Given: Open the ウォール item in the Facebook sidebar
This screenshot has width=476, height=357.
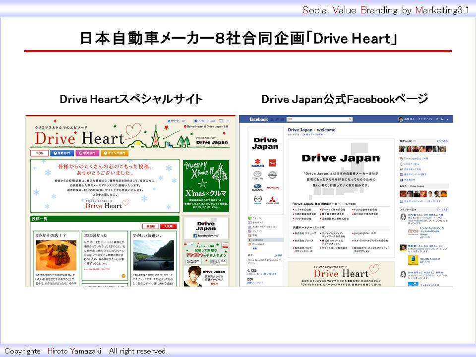Looking at the screenshot, I should pos(255,218).
